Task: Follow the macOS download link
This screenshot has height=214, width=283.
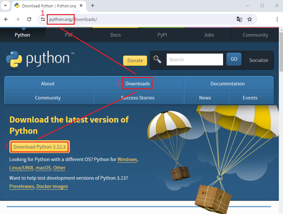Action: coord(43,168)
